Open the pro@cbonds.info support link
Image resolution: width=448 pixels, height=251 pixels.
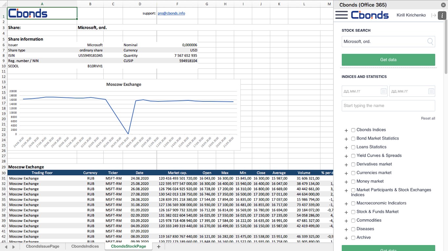point(171,13)
